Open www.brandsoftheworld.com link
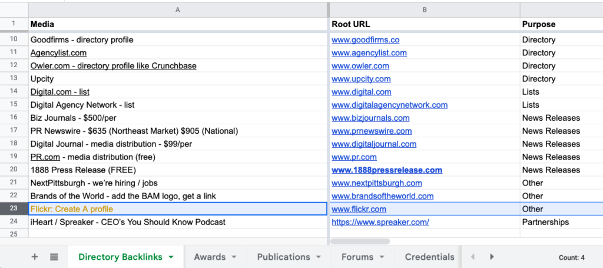The height and width of the screenshot is (268, 603). (383, 196)
